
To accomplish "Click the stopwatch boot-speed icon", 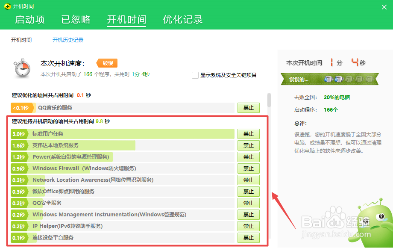I will point(22,68).
